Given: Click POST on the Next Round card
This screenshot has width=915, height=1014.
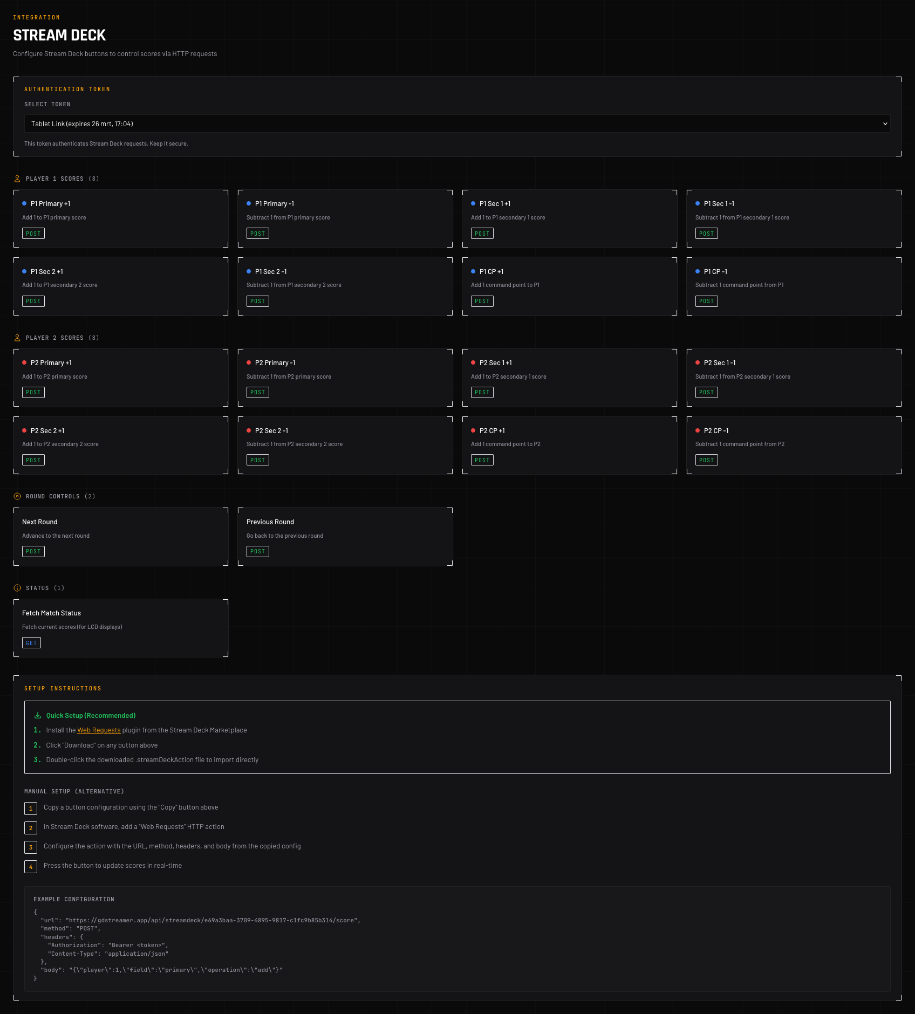Looking at the screenshot, I should point(33,551).
